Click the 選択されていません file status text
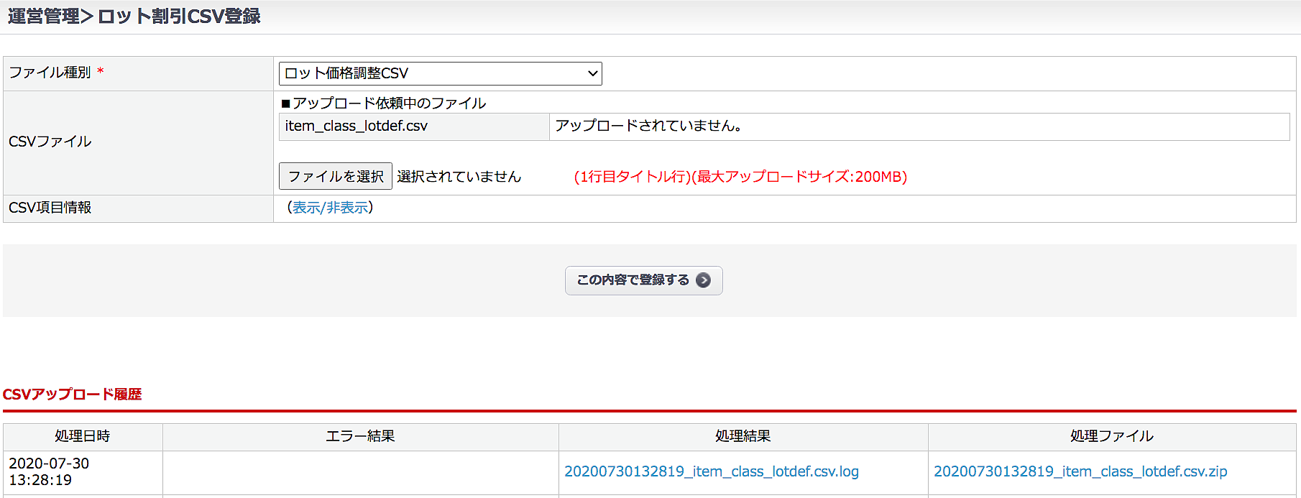This screenshot has height=498, width=1301. coord(459,177)
